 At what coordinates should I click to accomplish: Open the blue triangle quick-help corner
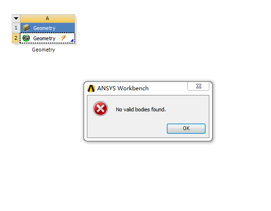tap(72, 40)
